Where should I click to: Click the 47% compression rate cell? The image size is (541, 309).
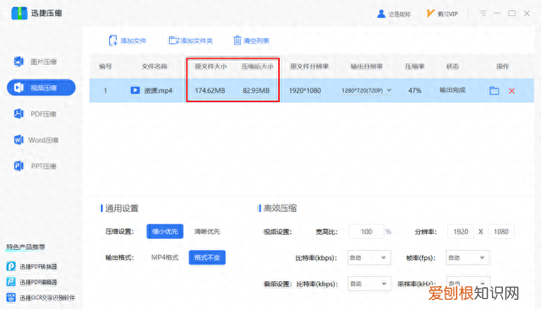pos(415,90)
